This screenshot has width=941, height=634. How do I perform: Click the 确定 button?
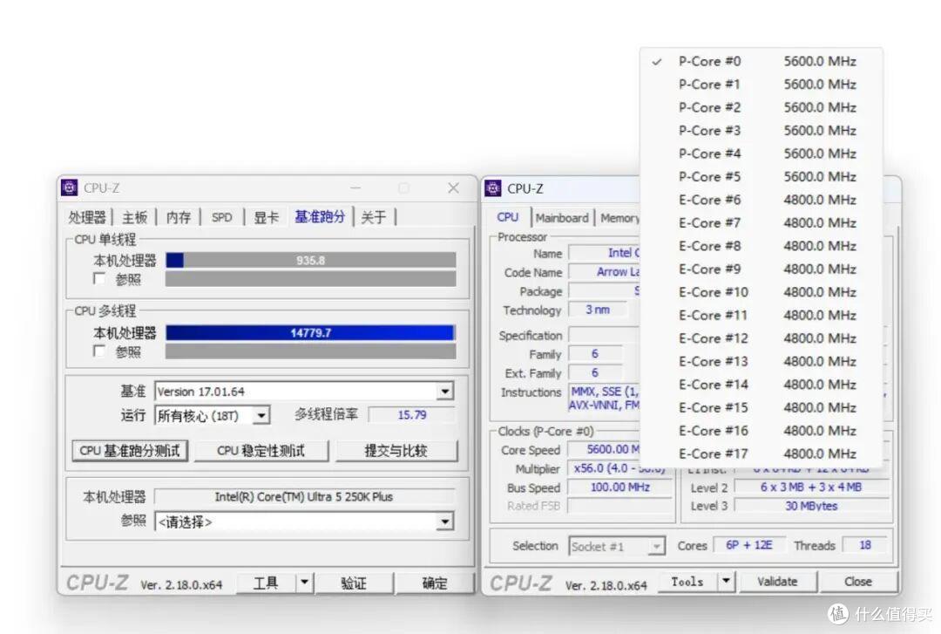coord(434,583)
